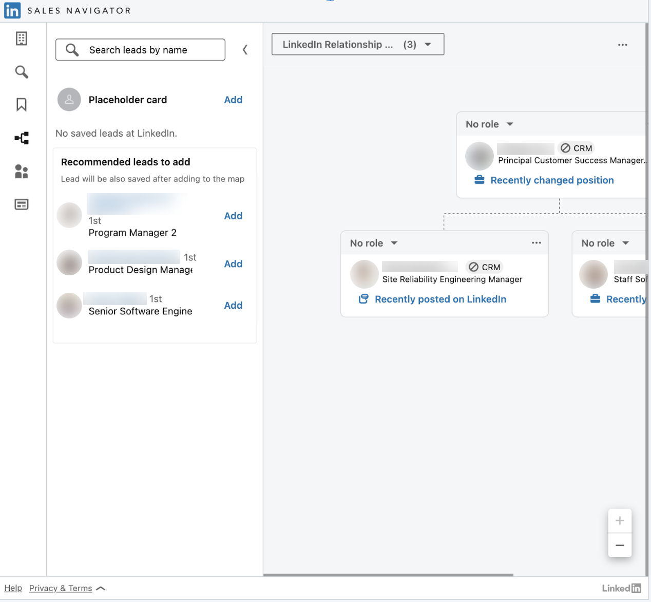This screenshot has height=602, width=651.
Task: Click the CRM badge on the Principal Customer Success Manager card
Action: coord(577,148)
